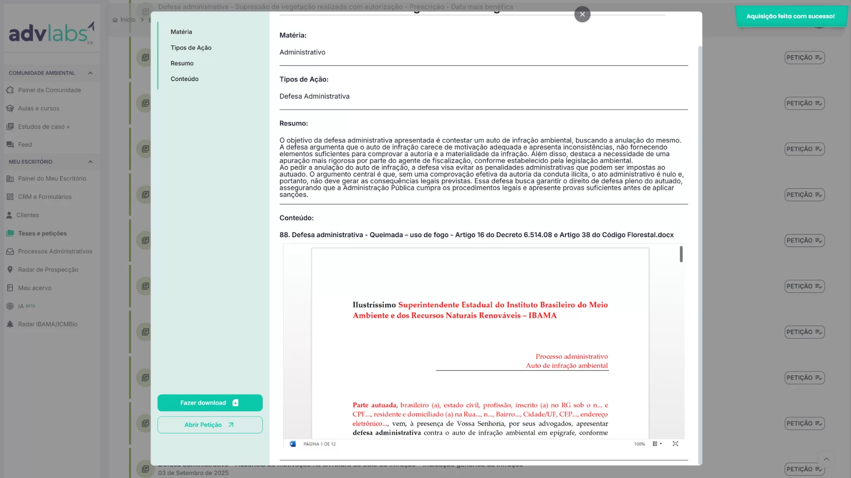851x478 pixels.
Task: Open the page layout dropdown in viewer
Action: pos(657,444)
